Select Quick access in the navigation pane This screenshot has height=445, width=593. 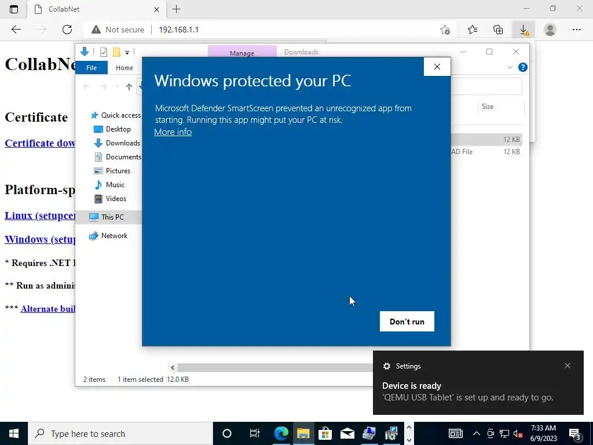coord(116,115)
